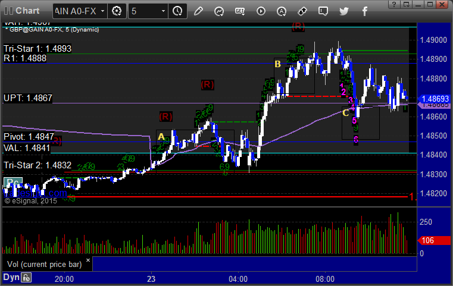This screenshot has height=286, width=453.
Task: Open the circled-A alerts icon
Action: [x=282, y=11]
